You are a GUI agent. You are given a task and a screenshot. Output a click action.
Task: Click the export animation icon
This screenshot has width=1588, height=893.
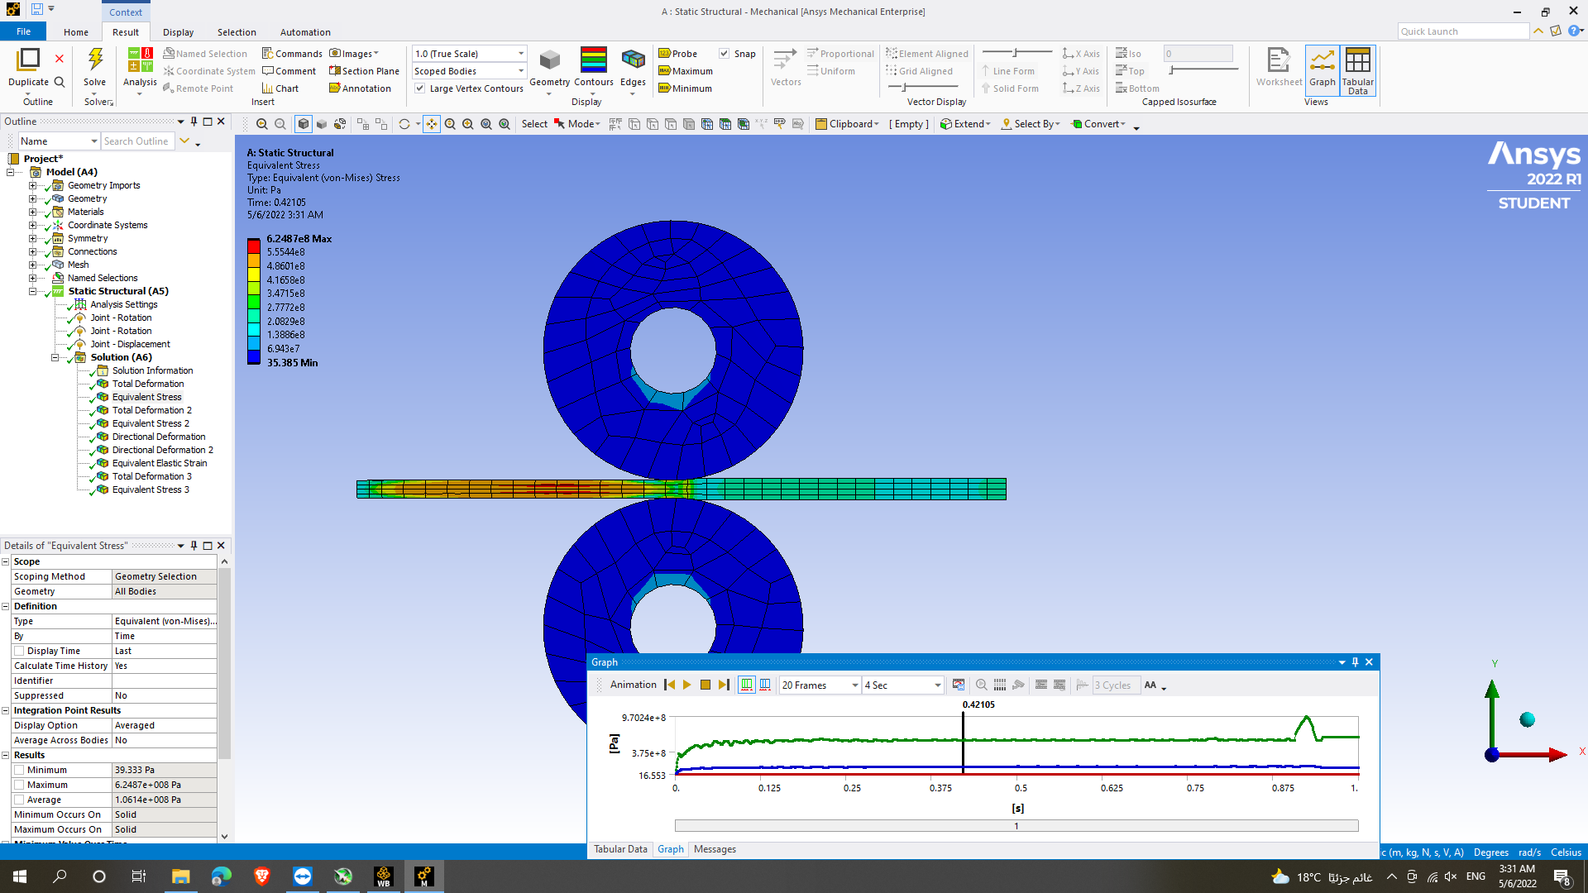(x=959, y=685)
